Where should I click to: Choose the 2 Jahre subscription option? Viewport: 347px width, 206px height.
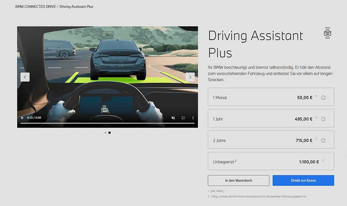(271, 140)
